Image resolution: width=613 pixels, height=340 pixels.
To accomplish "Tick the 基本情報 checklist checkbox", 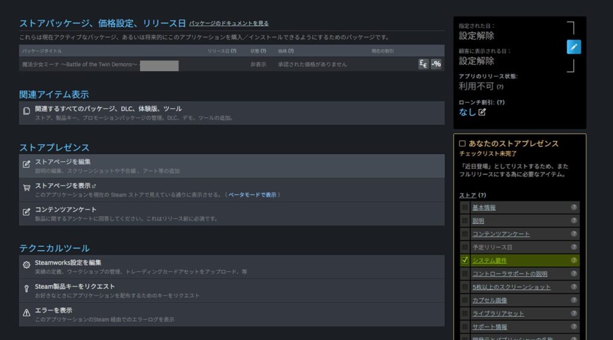I will pos(465,207).
